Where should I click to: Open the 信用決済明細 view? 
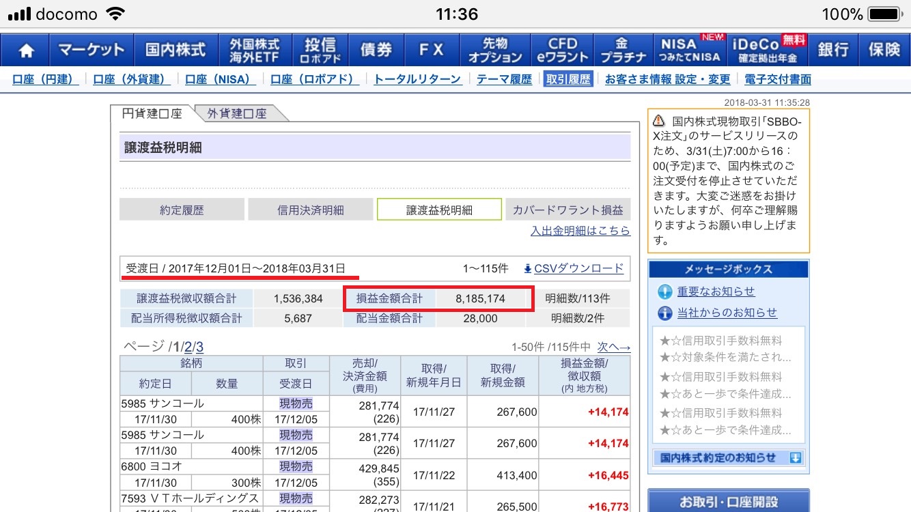point(311,210)
